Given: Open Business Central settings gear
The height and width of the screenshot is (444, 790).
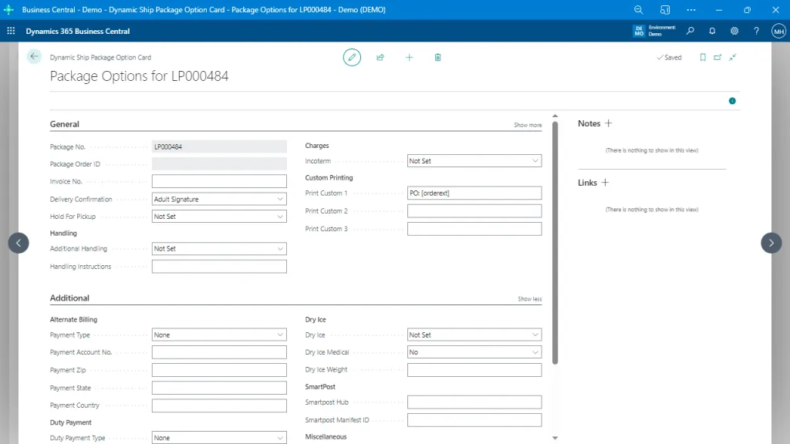Looking at the screenshot, I should coord(734,31).
